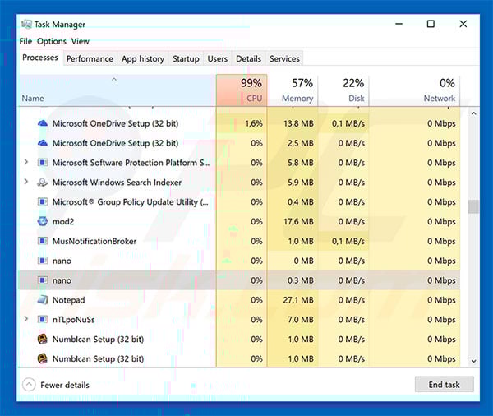Open the View menu
Screen dimensions: 493x416
(x=80, y=41)
